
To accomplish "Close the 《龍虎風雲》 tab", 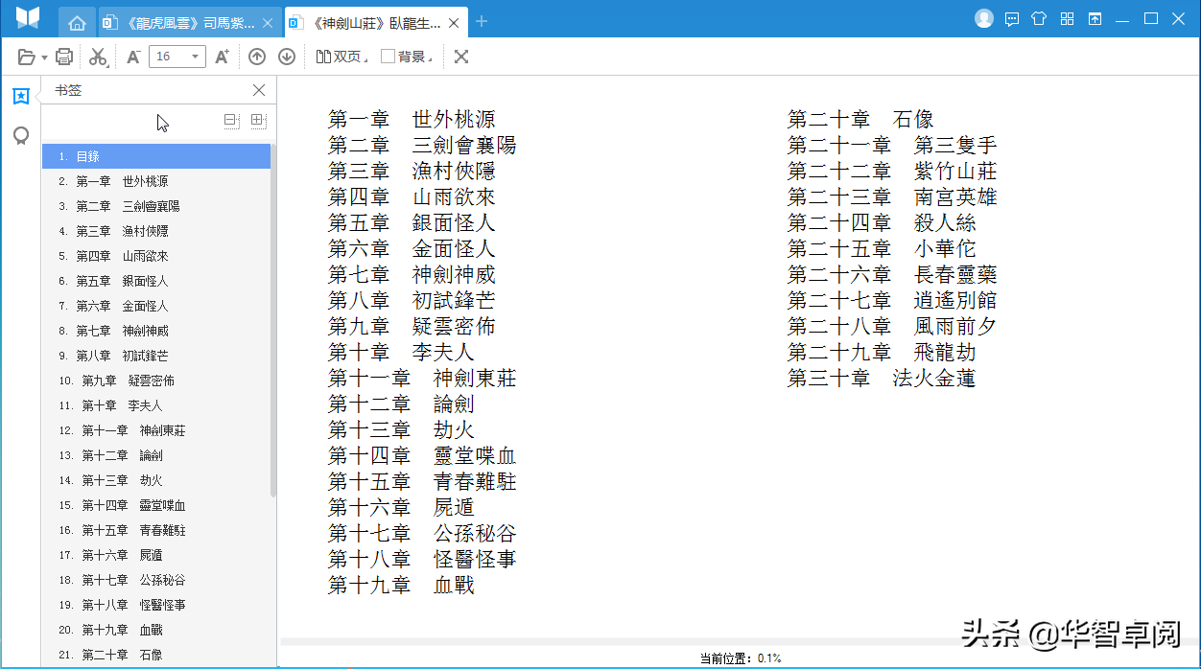I will click(267, 22).
